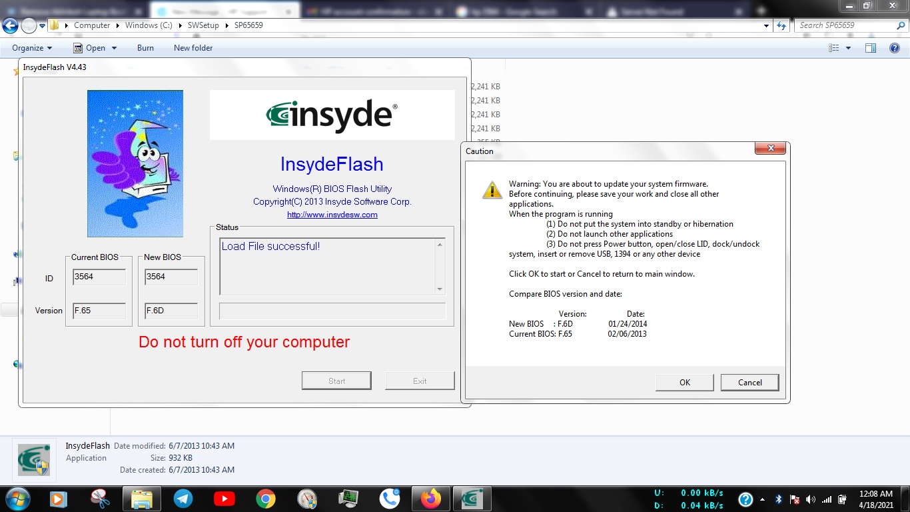Click the blue help tray icon
The width and height of the screenshot is (910, 512).
745,499
